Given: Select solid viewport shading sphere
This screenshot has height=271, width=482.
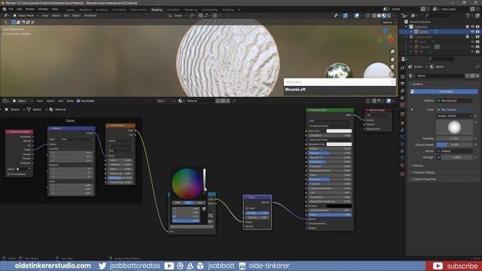Looking at the screenshot, I should [379, 15].
